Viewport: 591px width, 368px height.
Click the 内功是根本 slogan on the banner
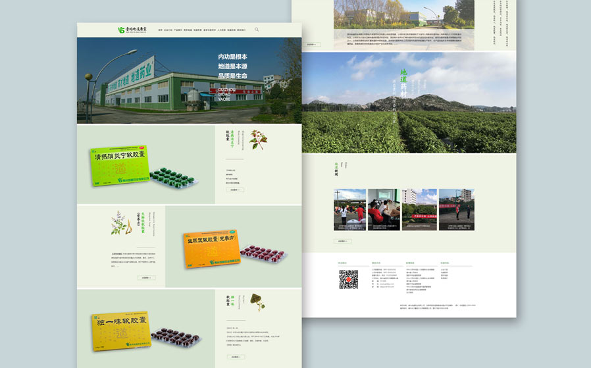click(x=232, y=57)
